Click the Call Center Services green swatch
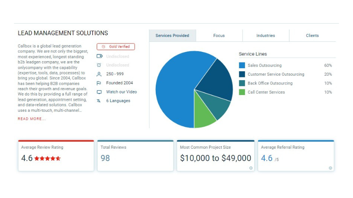 pyautogui.click(x=242, y=92)
